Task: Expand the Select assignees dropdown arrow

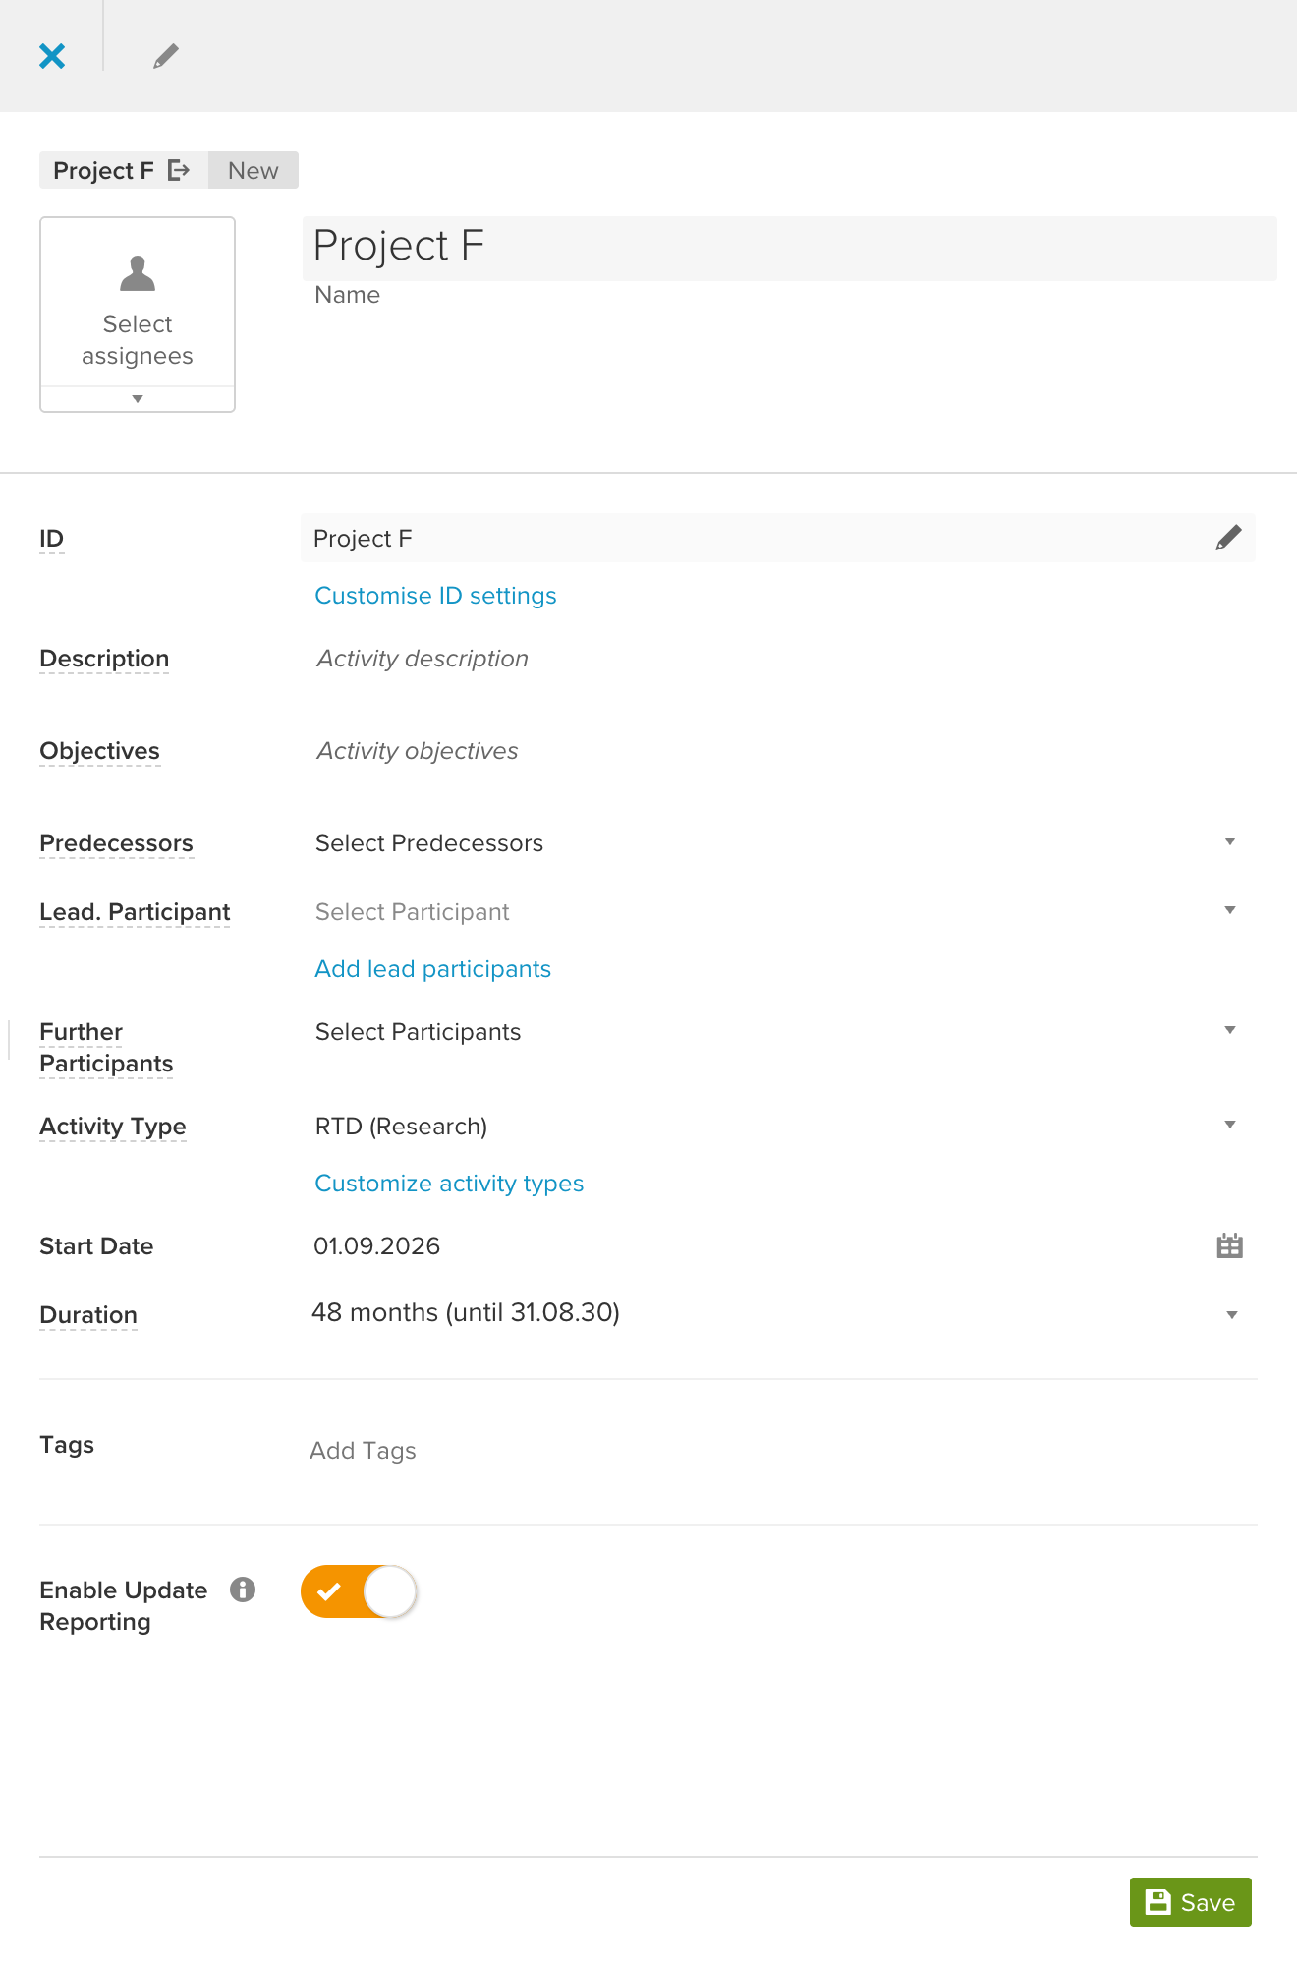Action: (138, 398)
